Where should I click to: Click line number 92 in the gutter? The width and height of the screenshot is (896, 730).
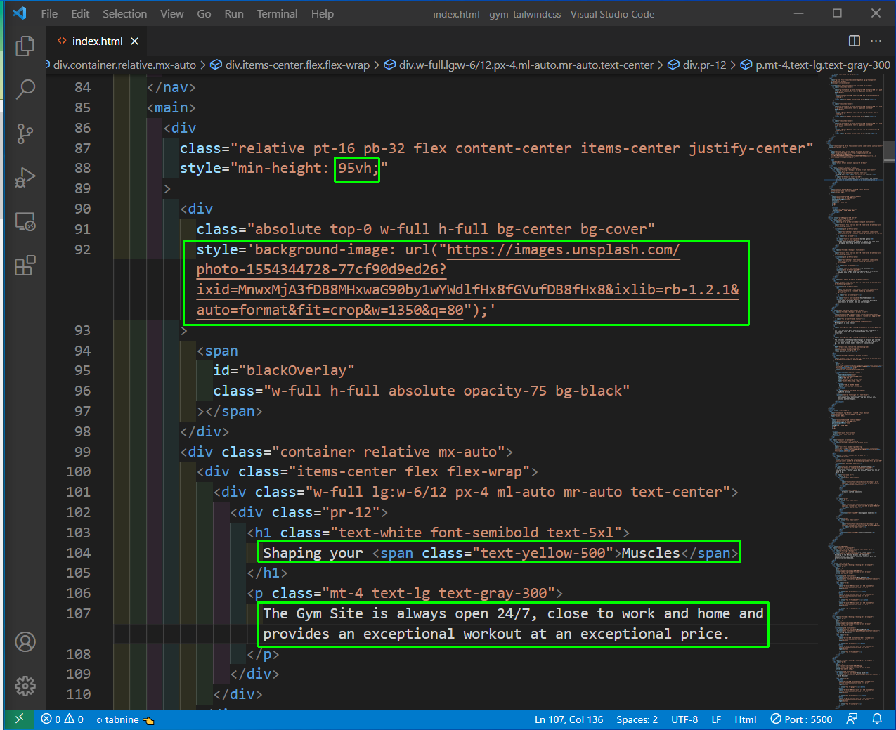pos(82,249)
